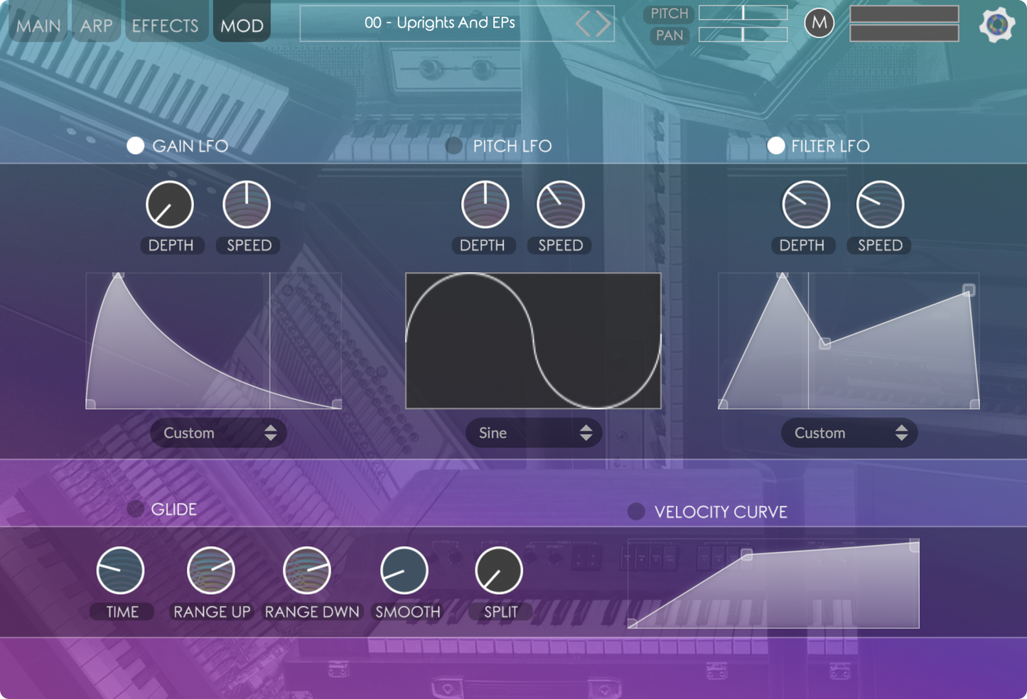The height and width of the screenshot is (699, 1027).
Task: Click the Gain LFO Depth knob
Action: pyautogui.click(x=170, y=205)
